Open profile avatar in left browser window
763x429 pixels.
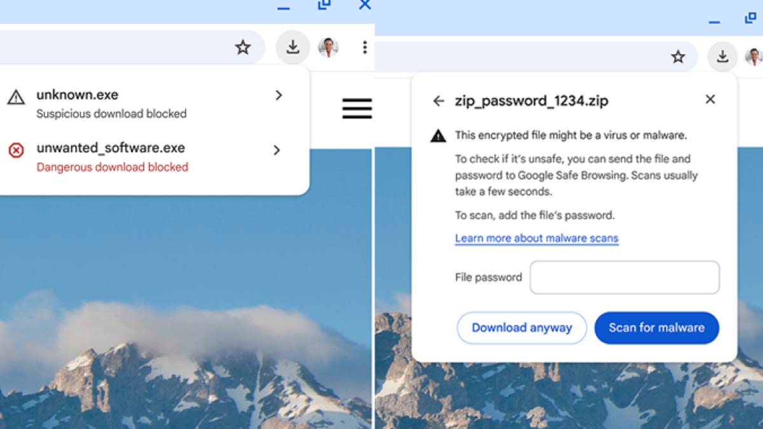[x=328, y=47]
